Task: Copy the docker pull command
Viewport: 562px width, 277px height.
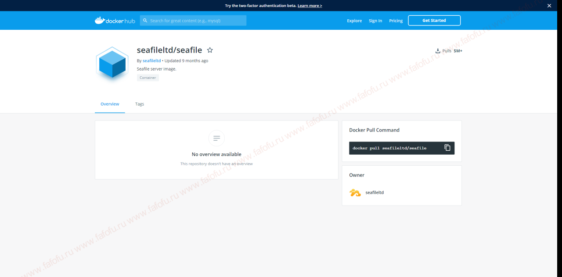Action: tap(447, 148)
